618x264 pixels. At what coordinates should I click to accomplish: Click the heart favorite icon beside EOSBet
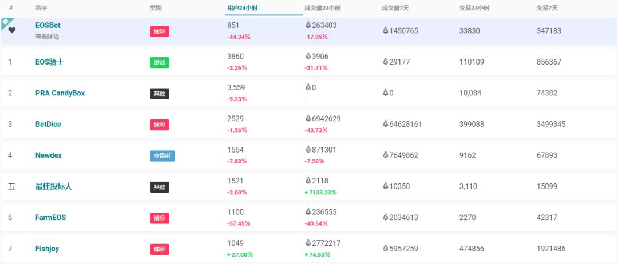click(11, 30)
